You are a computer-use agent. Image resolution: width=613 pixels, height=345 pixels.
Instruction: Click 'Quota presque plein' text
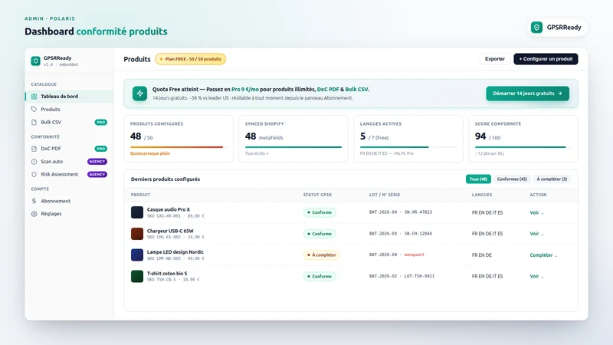150,153
